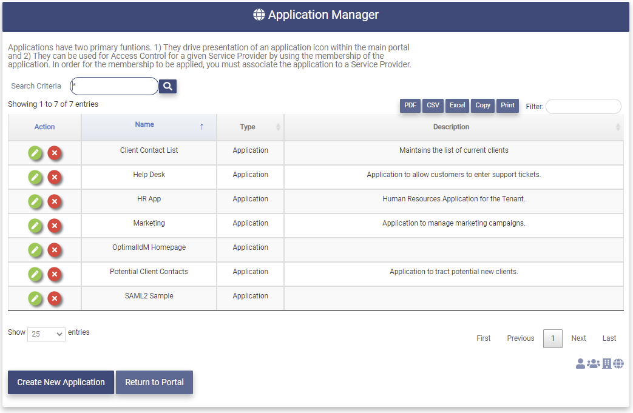Export table as CSV
Screen dimensions: 633x413
[x=433, y=106]
